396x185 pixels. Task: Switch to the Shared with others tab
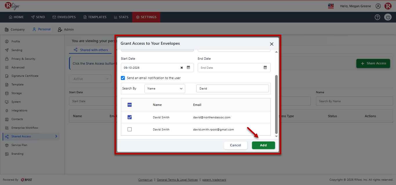(91, 50)
